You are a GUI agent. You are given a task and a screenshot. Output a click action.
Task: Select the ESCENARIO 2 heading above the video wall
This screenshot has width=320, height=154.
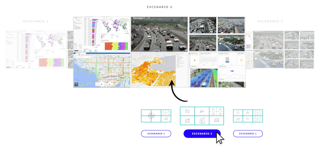(x=160, y=7)
